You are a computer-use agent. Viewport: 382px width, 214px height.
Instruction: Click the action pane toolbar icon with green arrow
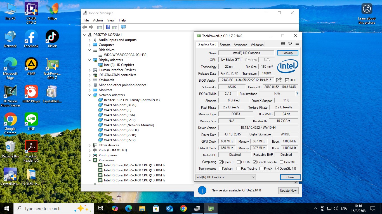pyautogui.click(x=114, y=27)
